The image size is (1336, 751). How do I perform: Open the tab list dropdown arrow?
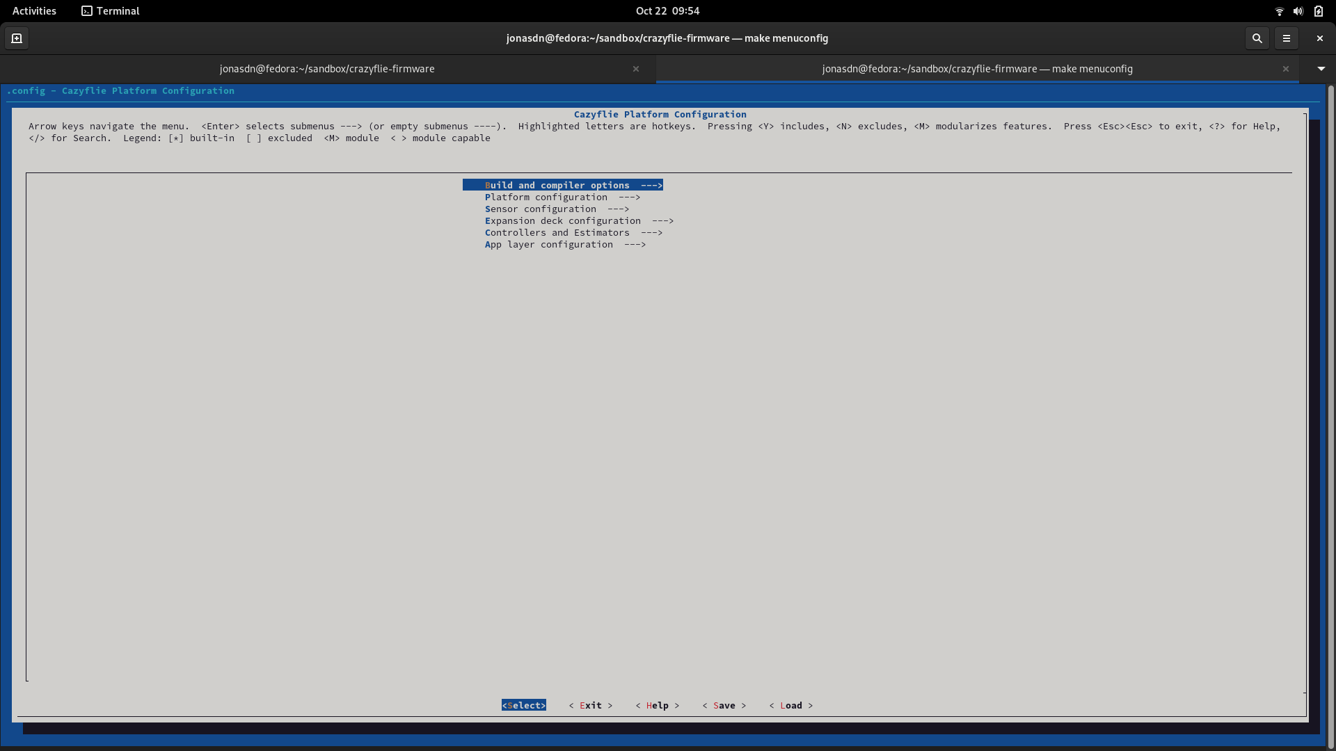(1320, 69)
